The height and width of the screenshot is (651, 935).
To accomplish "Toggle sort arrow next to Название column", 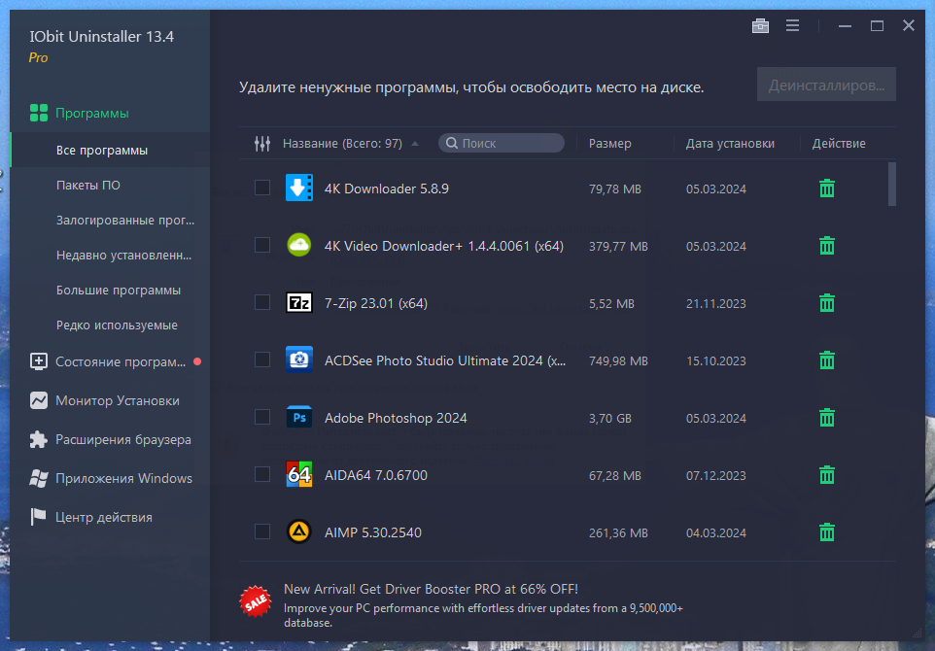I will (x=415, y=144).
